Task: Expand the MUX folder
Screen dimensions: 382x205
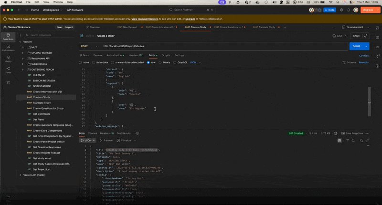Action: point(23,47)
